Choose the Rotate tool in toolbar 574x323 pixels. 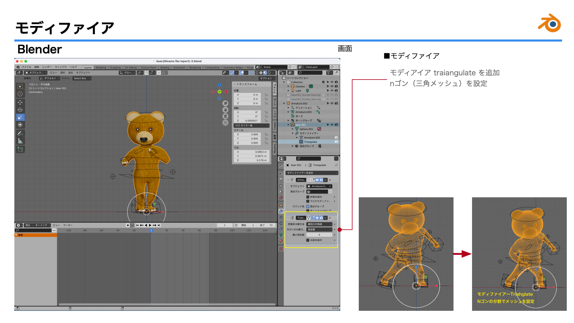20,110
